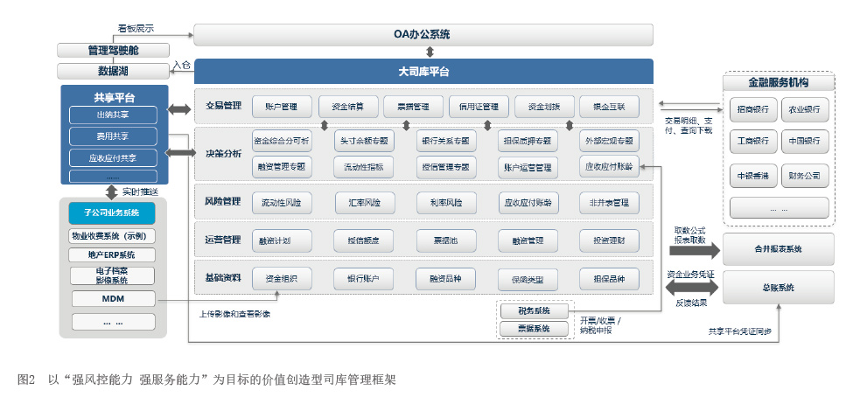The height and width of the screenshot is (411, 860).
Task: Select the 票据池 box
Action: (x=446, y=240)
